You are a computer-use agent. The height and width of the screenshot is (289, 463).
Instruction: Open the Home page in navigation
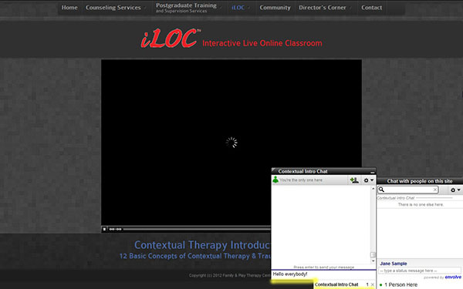click(x=69, y=8)
